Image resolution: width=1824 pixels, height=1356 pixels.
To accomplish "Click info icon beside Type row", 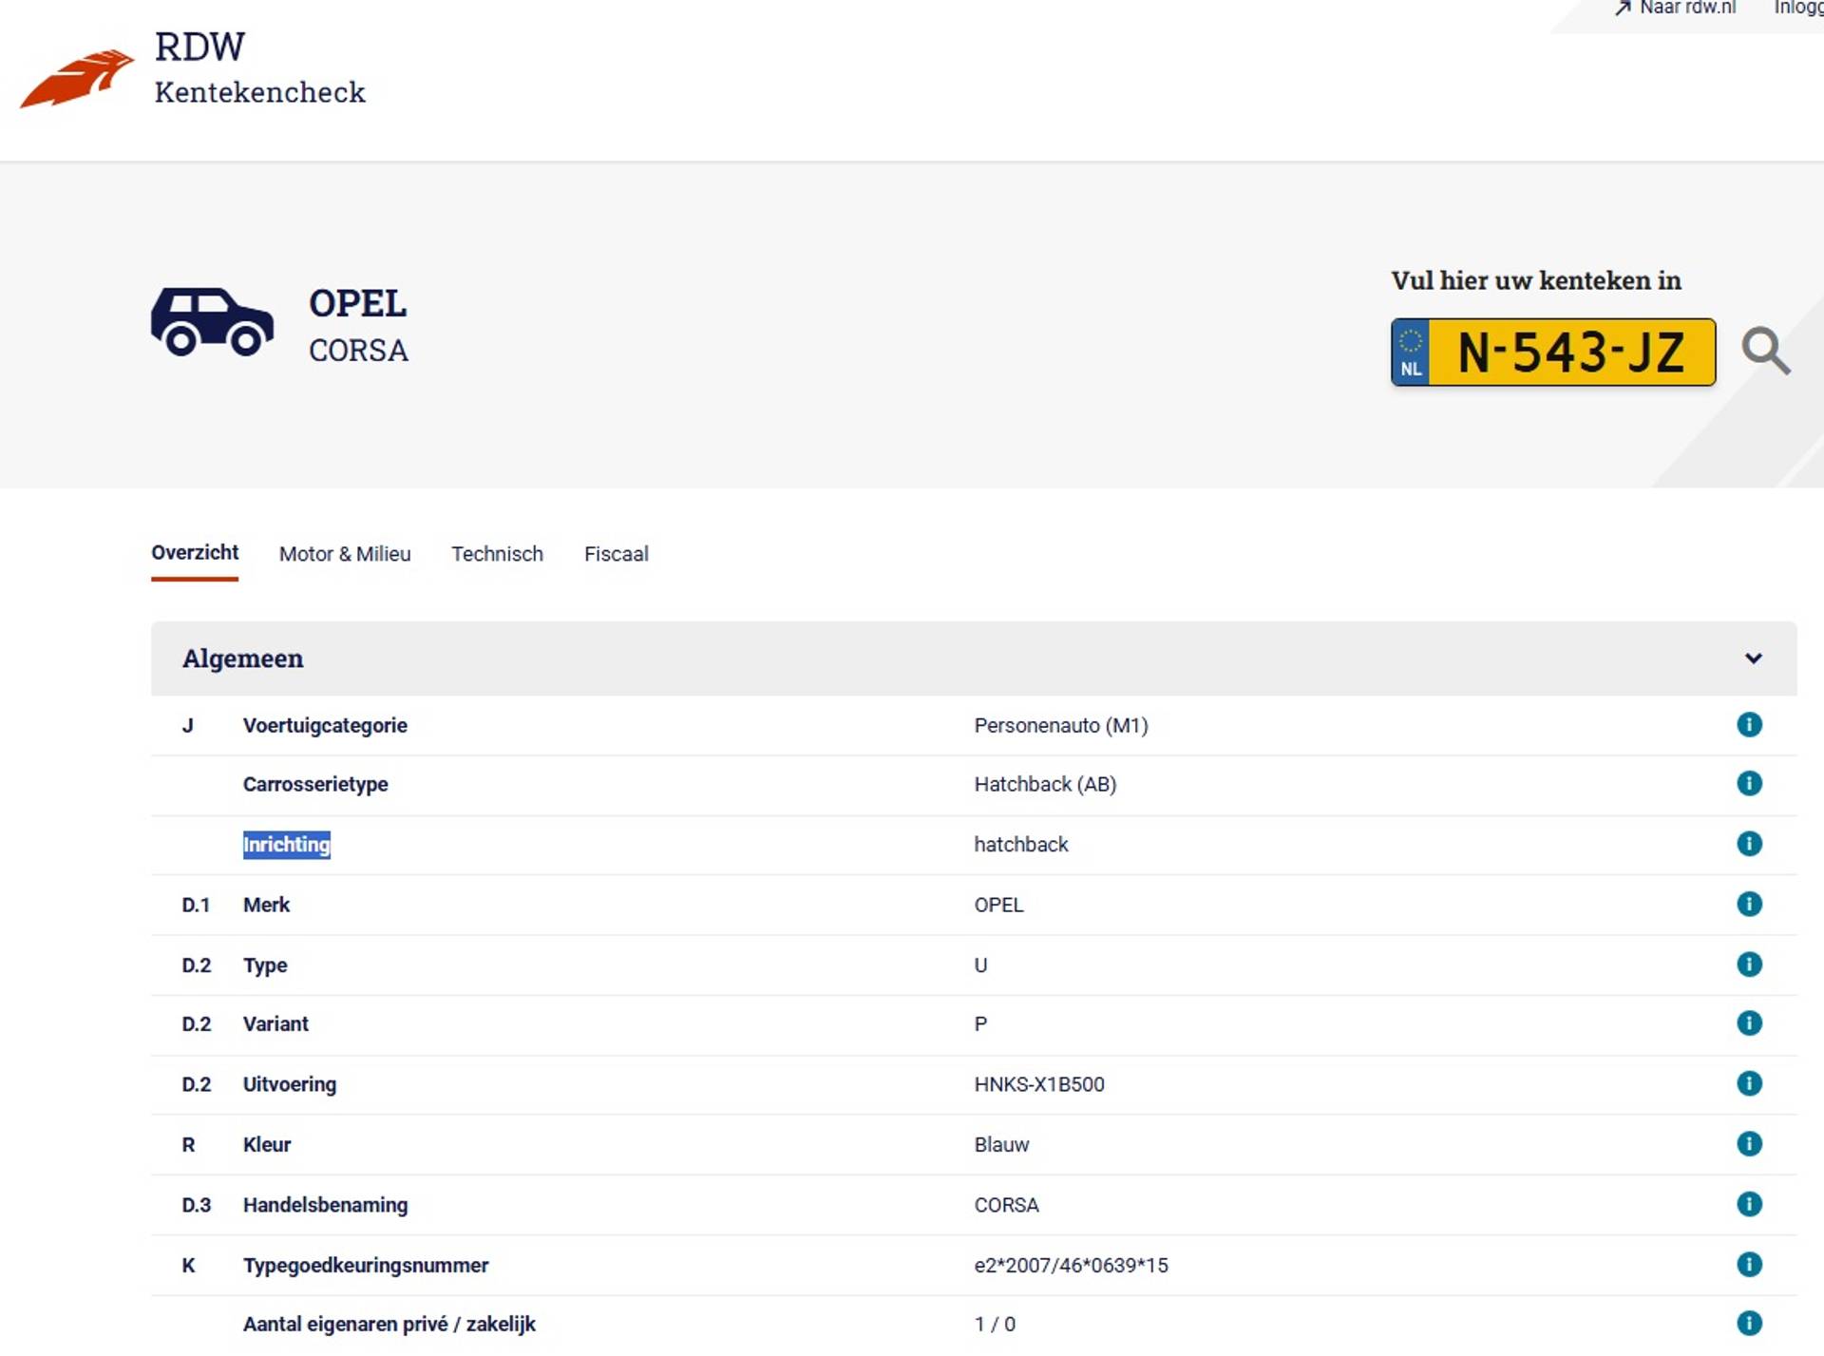I will pyautogui.click(x=1749, y=964).
